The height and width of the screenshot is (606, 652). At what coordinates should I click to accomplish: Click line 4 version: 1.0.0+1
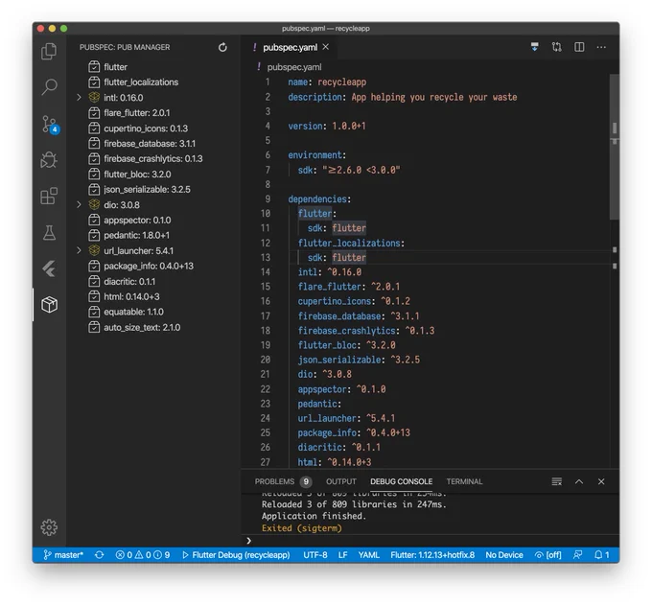click(327, 126)
